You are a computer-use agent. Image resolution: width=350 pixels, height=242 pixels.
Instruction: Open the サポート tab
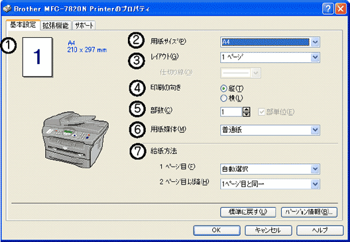[x=84, y=26]
